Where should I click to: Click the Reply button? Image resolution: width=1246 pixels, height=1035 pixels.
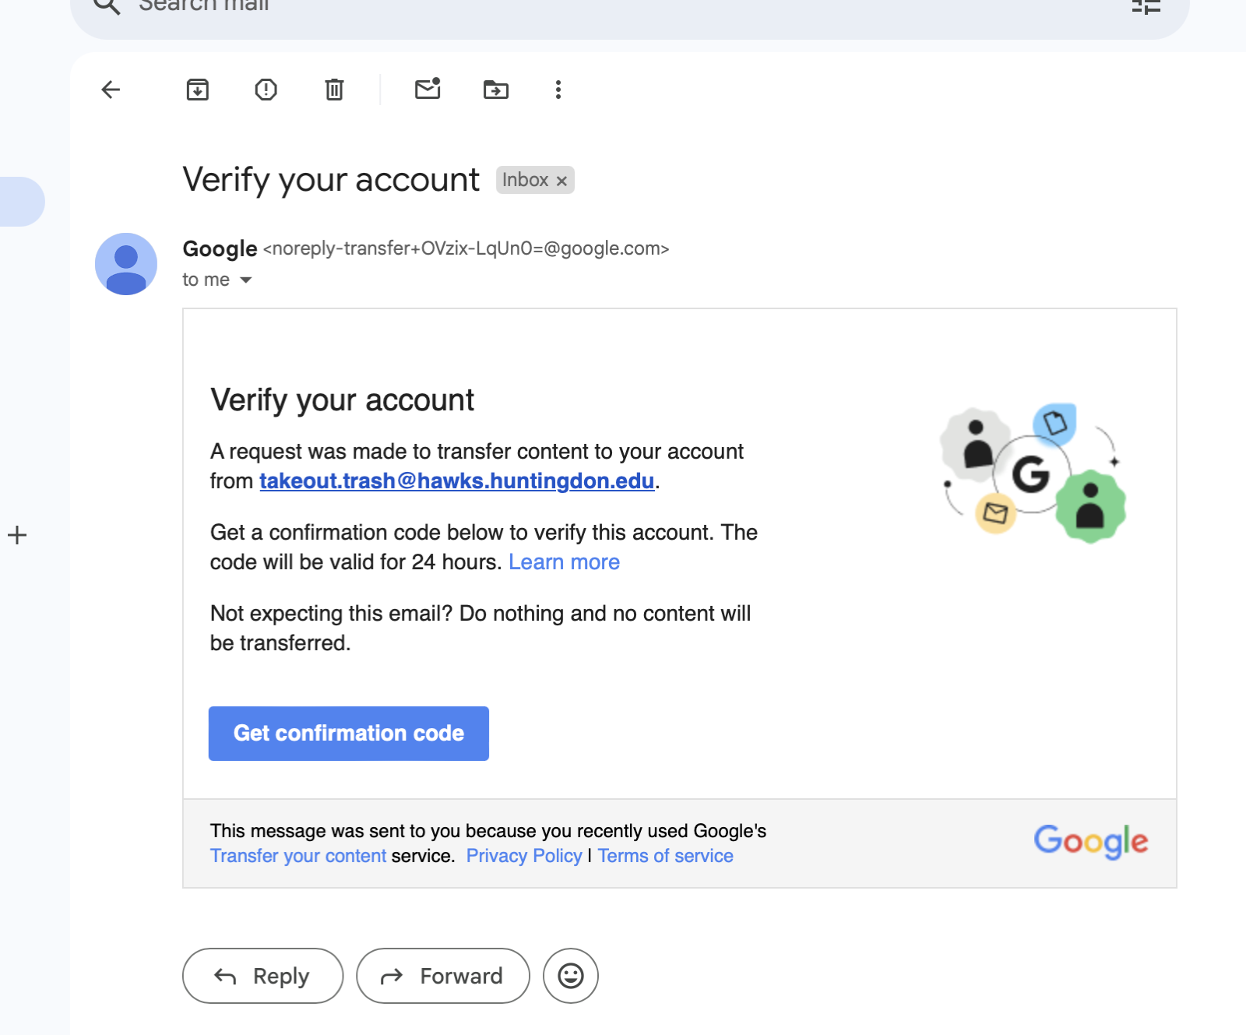point(263,976)
